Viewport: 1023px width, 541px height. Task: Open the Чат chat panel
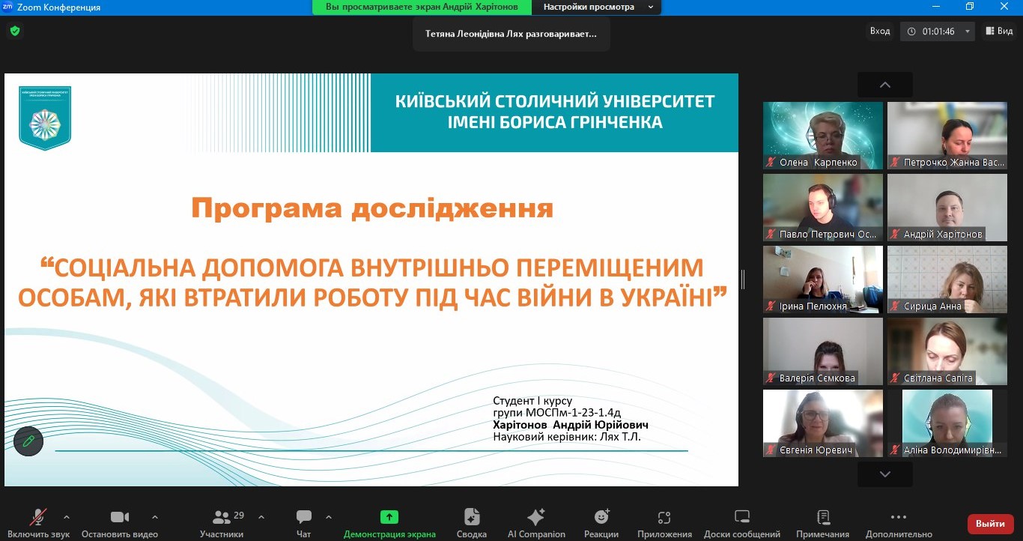(303, 523)
